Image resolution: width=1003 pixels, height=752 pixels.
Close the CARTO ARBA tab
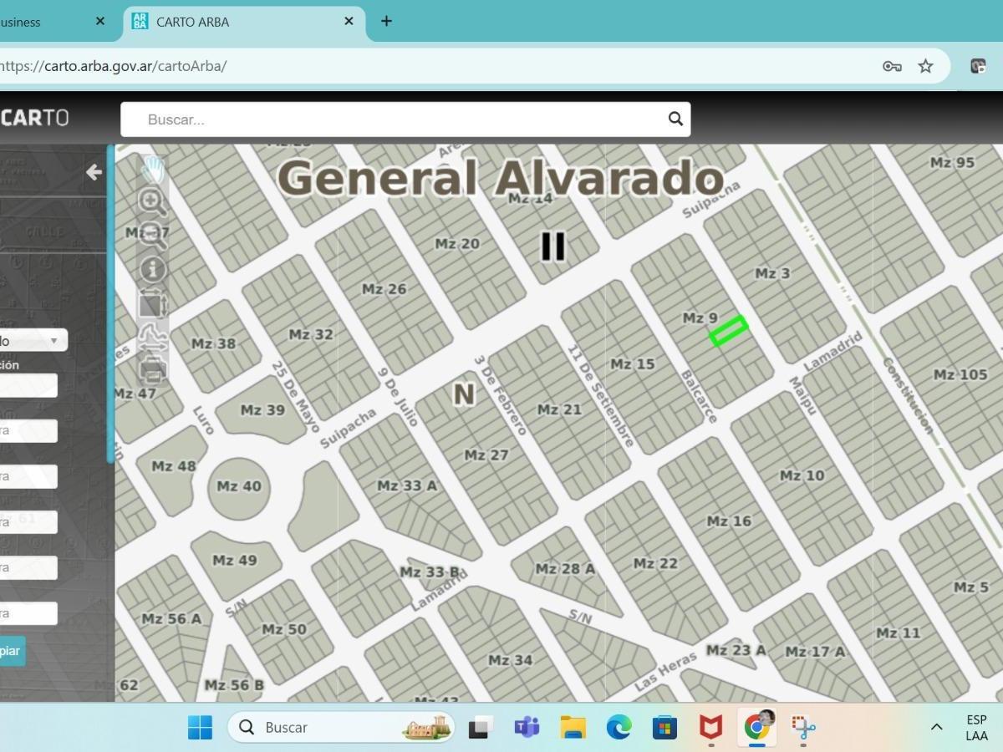[349, 22]
